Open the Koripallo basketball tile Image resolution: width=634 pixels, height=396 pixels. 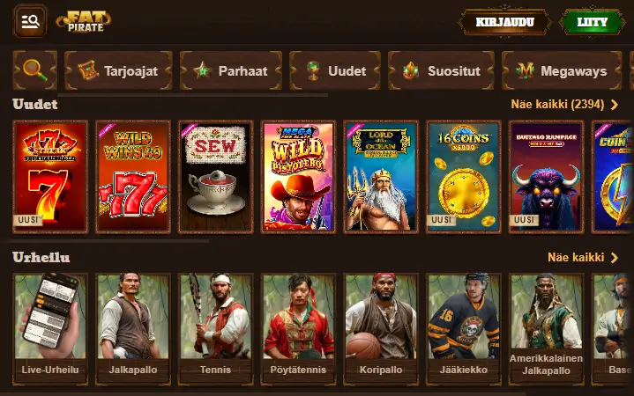pyautogui.click(x=381, y=329)
